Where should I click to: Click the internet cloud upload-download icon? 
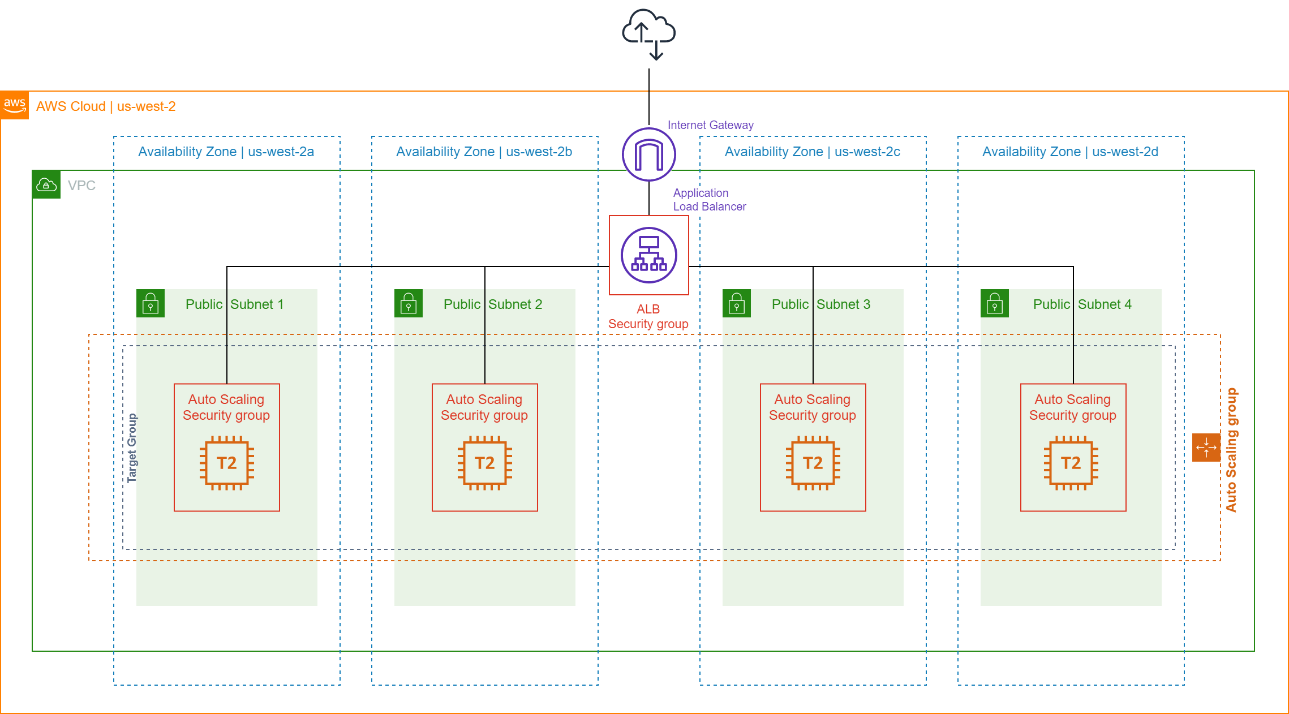coord(648,34)
